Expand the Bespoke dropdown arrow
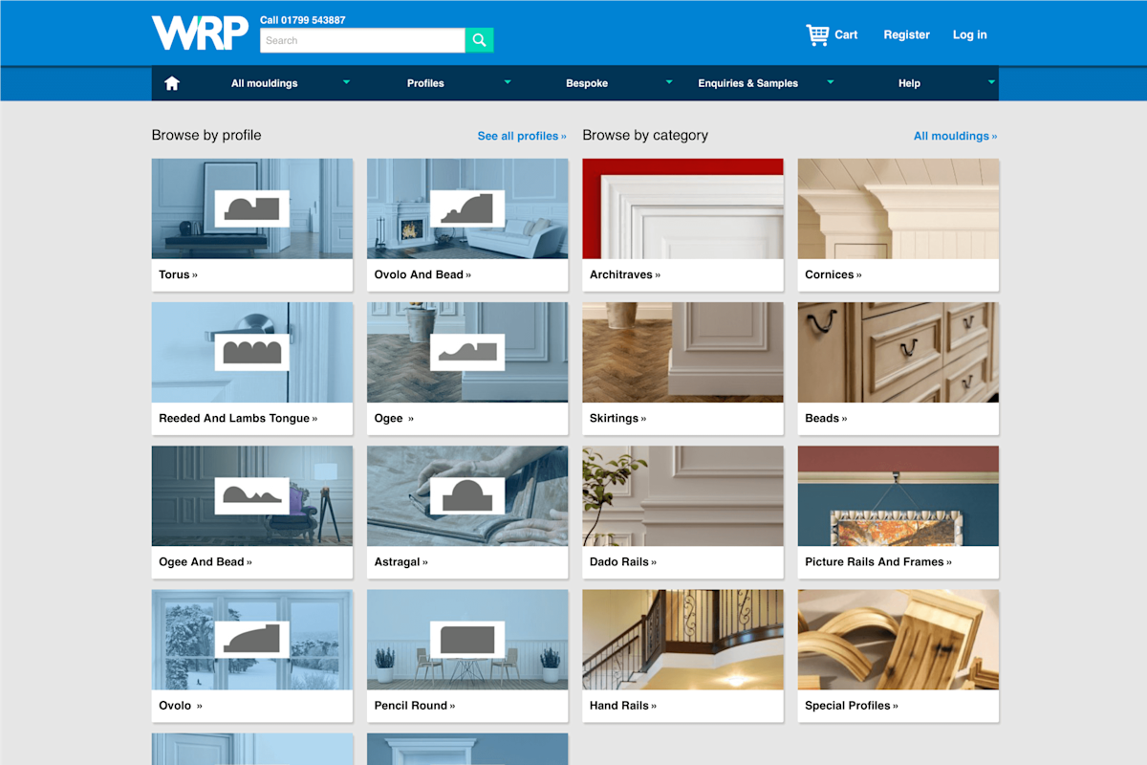Viewport: 1147px width, 765px height. tap(669, 82)
